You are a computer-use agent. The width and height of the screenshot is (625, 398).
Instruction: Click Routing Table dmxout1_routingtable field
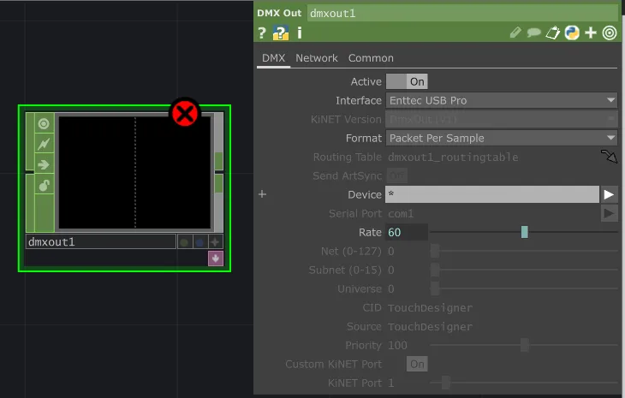(x=492, y=157)
